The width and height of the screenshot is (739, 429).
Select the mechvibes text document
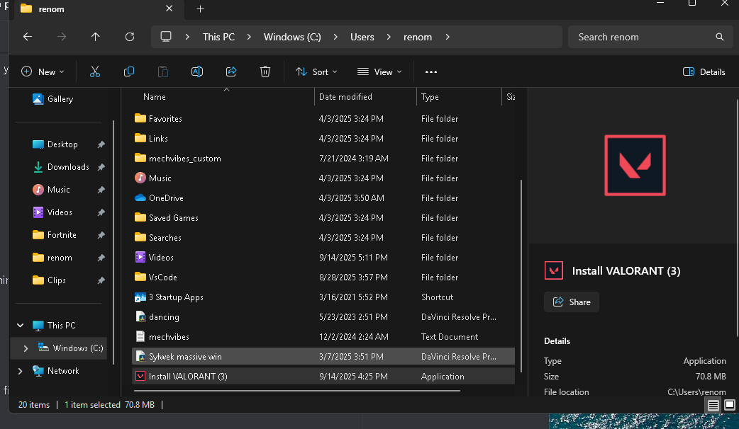coord(323,337)
